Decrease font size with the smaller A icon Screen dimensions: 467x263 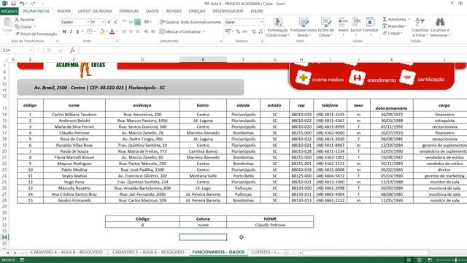[115, 22]
